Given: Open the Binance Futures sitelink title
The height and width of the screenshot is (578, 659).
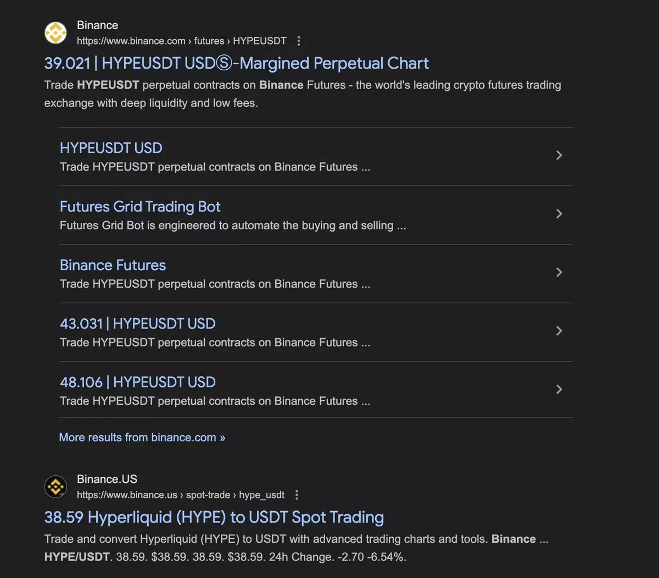Looking at the screenshot, I should tap(113, 265).
